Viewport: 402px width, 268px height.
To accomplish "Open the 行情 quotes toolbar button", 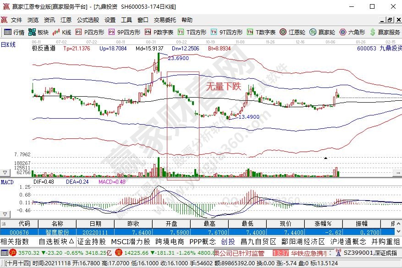I will point(14,32).
